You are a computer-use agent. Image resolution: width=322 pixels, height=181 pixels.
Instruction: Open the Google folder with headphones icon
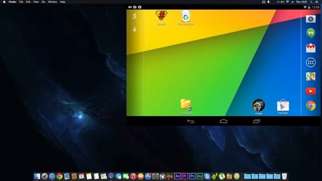(259, 105)
